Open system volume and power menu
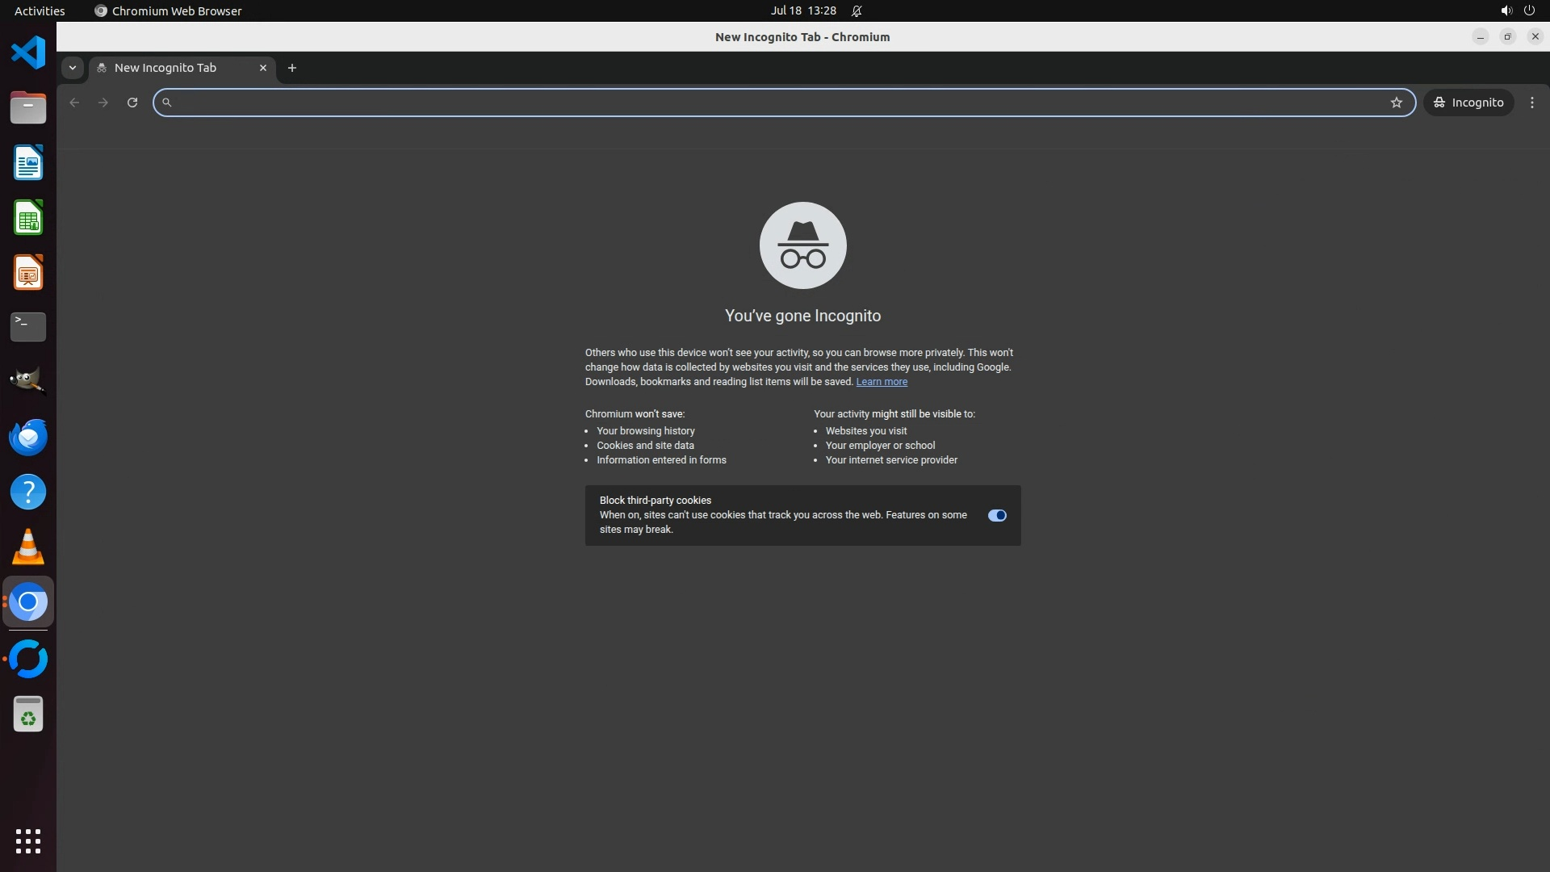The image size is (1550, 872). pos(1517,10)
